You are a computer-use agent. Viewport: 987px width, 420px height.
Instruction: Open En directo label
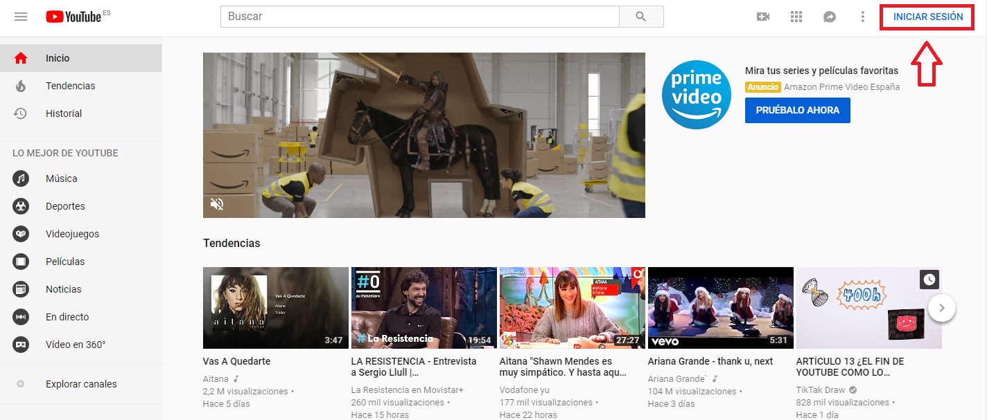67,317
